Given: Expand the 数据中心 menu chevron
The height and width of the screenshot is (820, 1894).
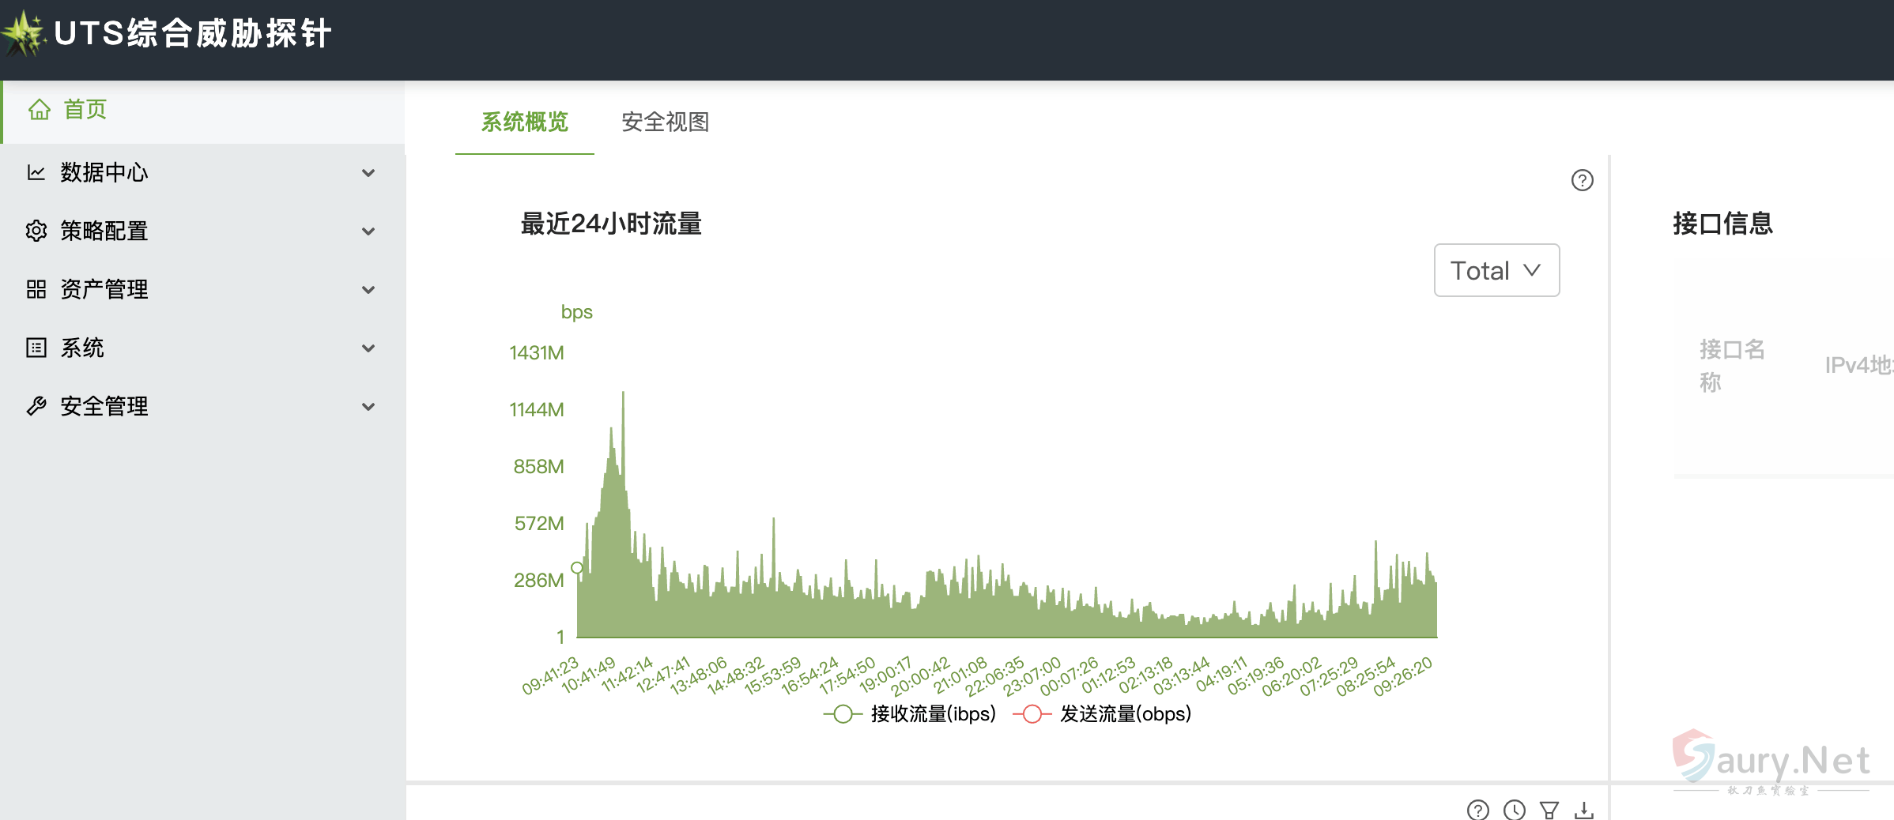Looking at the screenshot, I should click(368, 172).
